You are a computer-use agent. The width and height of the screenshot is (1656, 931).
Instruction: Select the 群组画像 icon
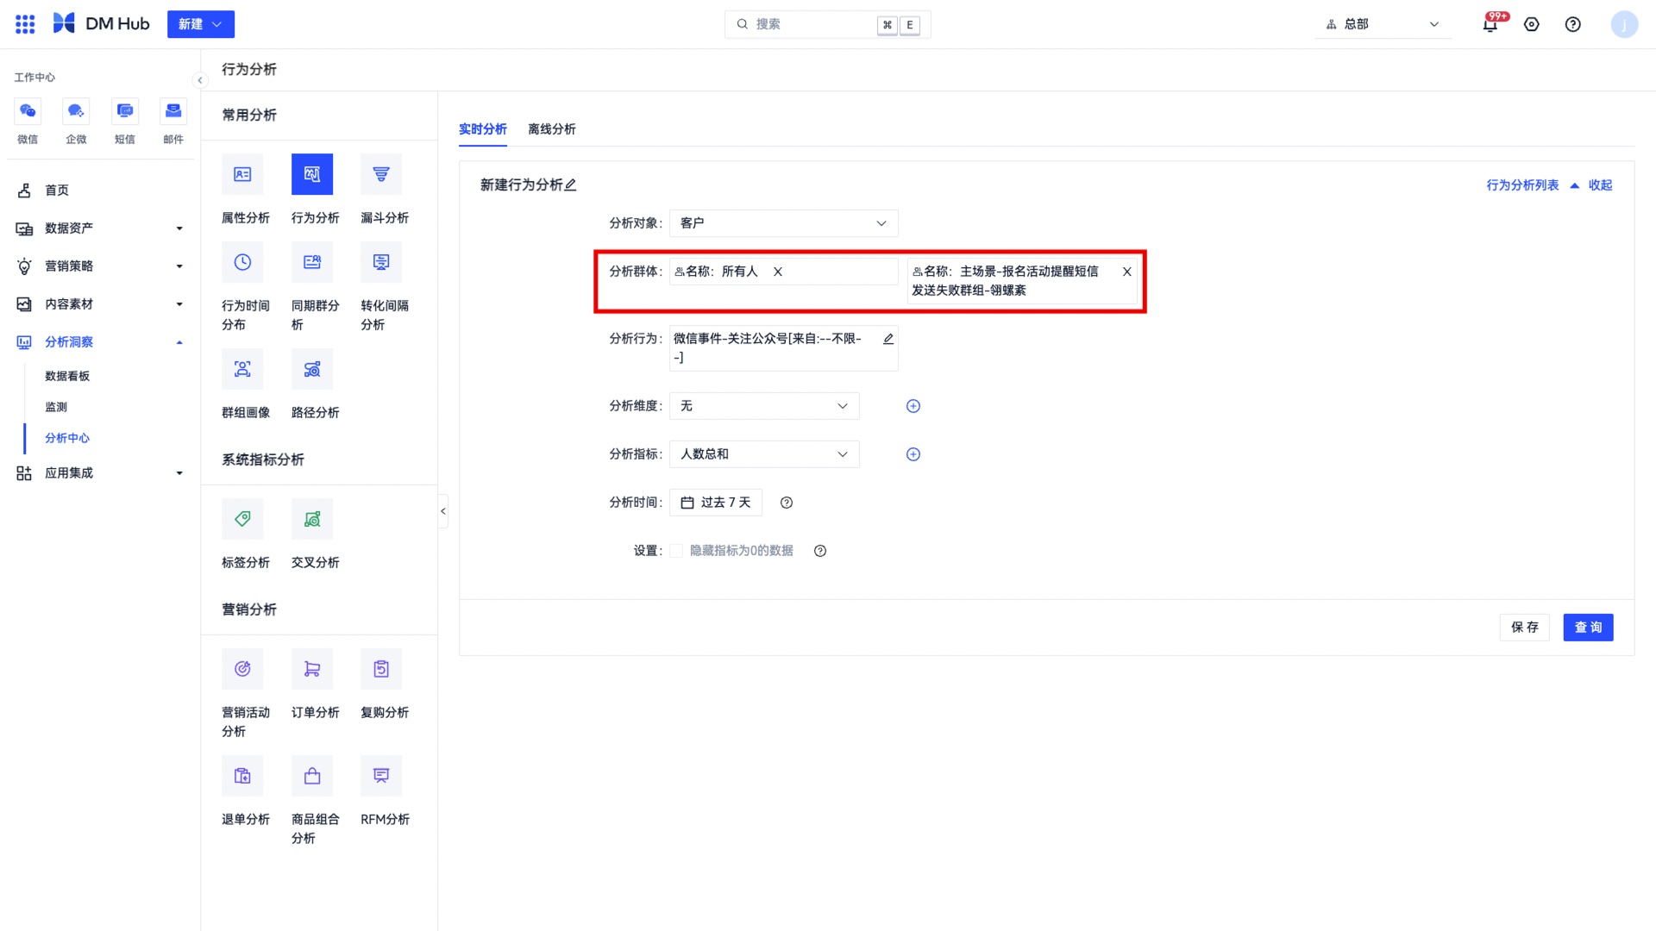(x=242, y=369)
